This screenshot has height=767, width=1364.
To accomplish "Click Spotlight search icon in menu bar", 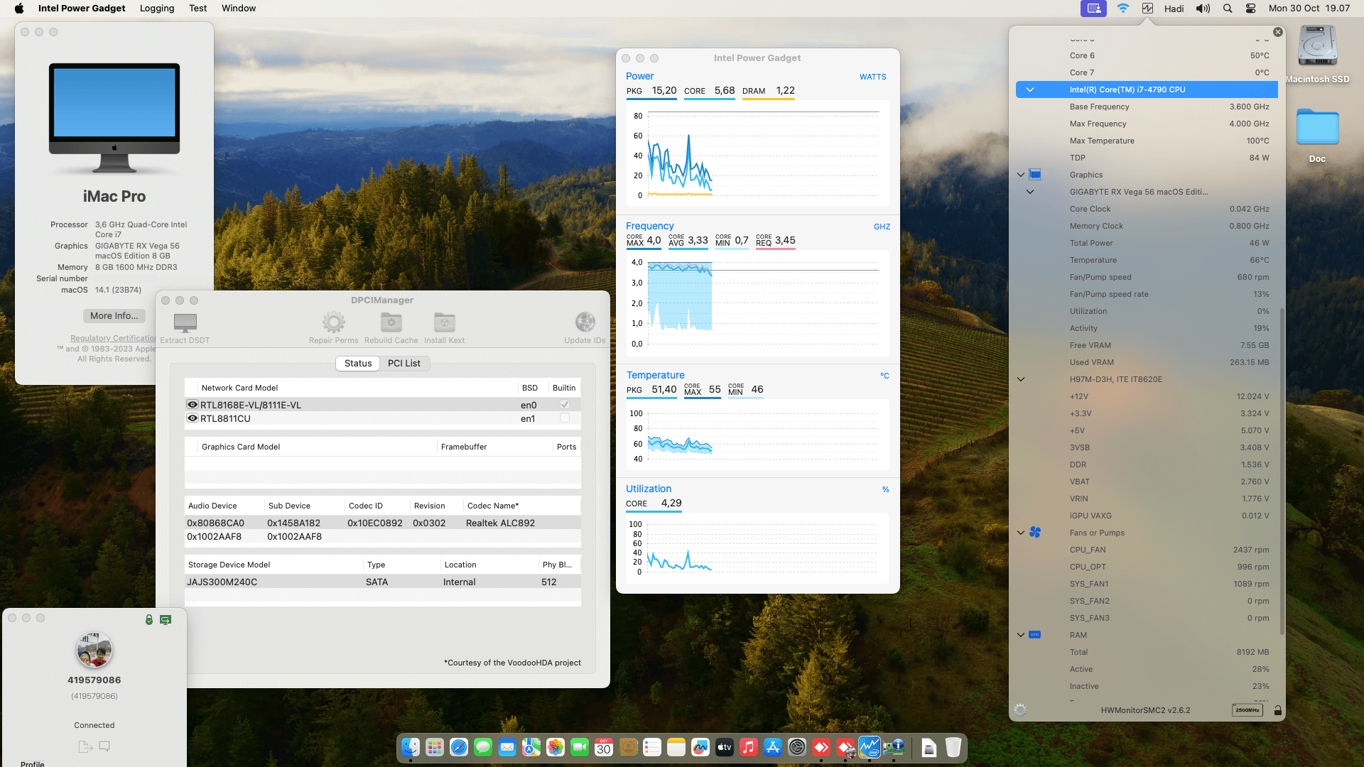I will click(x=1228, y=9).
